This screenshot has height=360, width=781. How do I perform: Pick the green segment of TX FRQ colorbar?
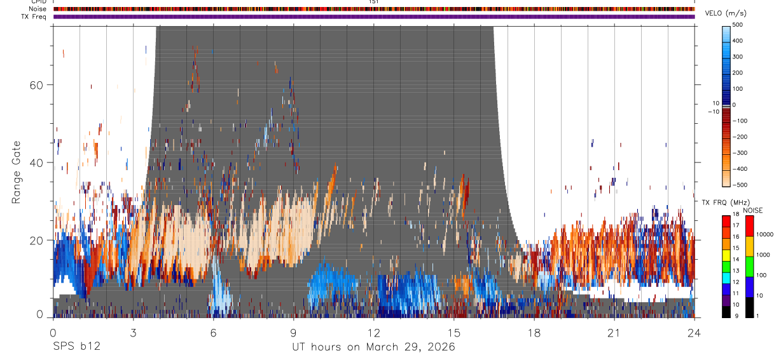pyautogui.click(x=726, y=267)
